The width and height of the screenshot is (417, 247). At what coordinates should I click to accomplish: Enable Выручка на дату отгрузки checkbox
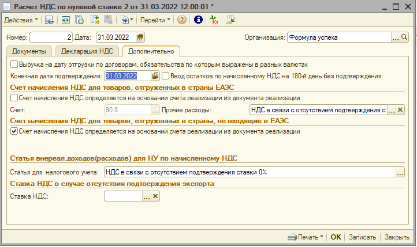pyautogui.click(x=14, y=65)
